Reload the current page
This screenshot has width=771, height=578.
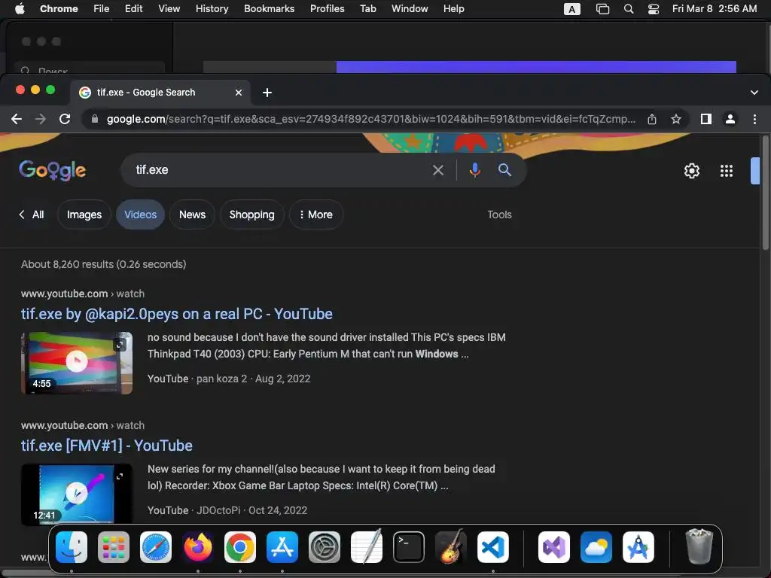(65, 119)
